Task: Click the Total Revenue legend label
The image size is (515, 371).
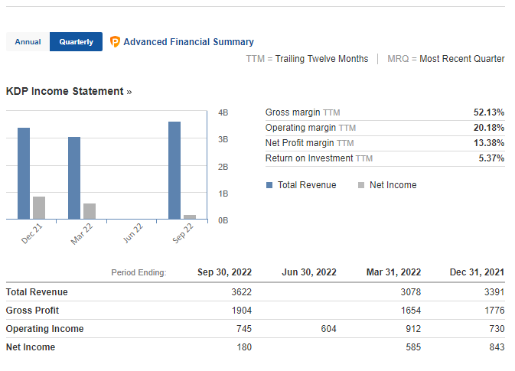Action: coord(307,185)
